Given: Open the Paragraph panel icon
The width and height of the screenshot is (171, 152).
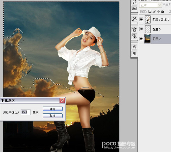Looking at the screenshot, I should 134,53.
